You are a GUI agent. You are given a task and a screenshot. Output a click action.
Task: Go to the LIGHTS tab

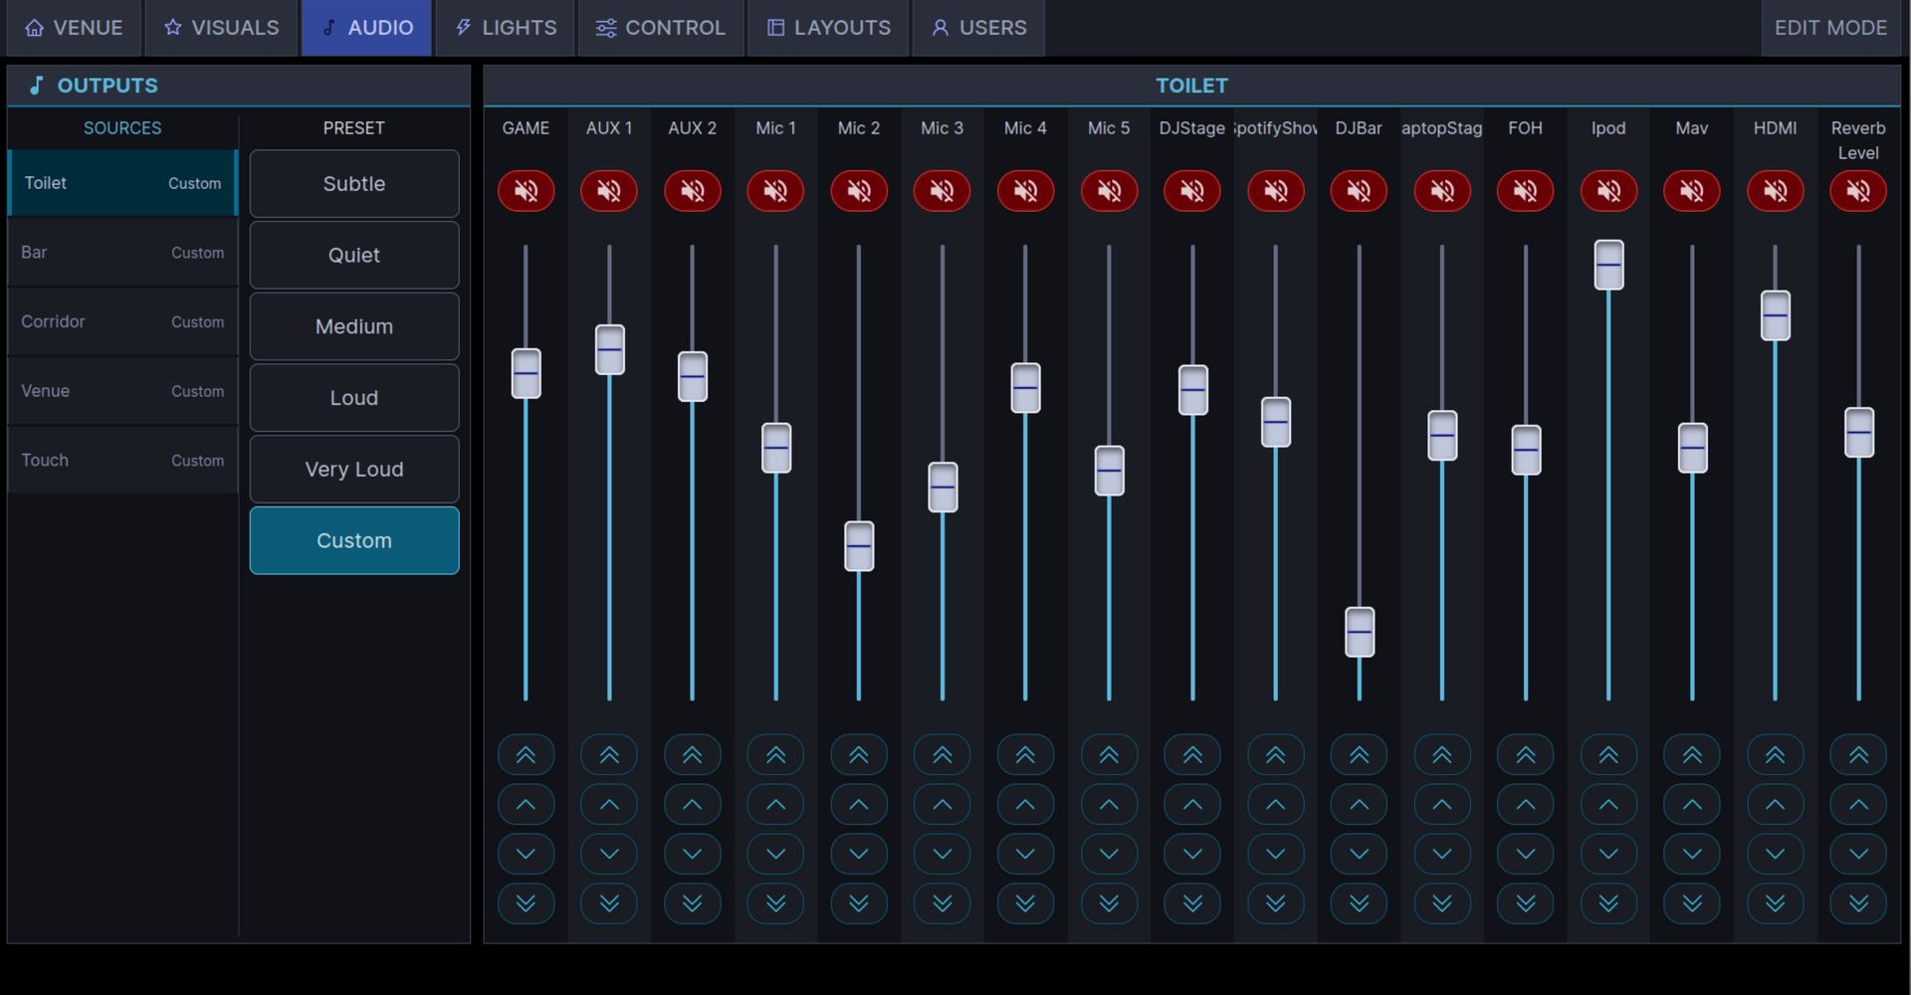click(x=506, y=28)
